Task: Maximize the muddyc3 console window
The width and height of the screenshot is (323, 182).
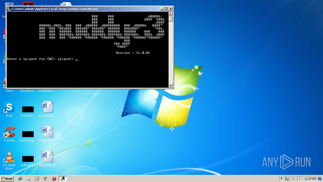Action: click(166, 9)
